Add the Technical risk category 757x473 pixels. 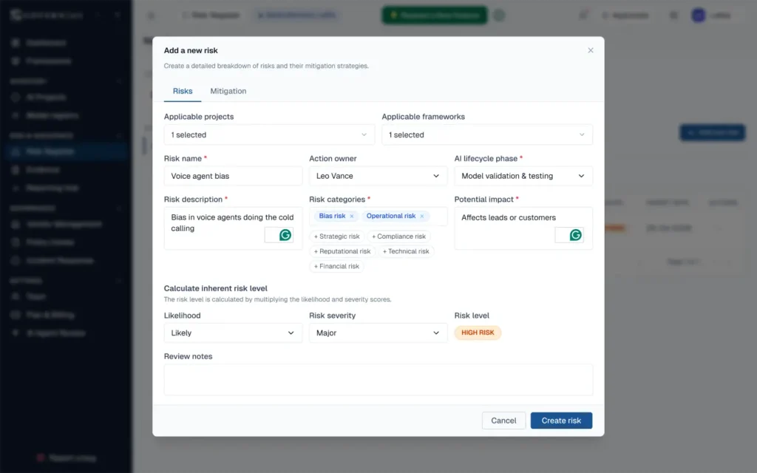(406, 251)
